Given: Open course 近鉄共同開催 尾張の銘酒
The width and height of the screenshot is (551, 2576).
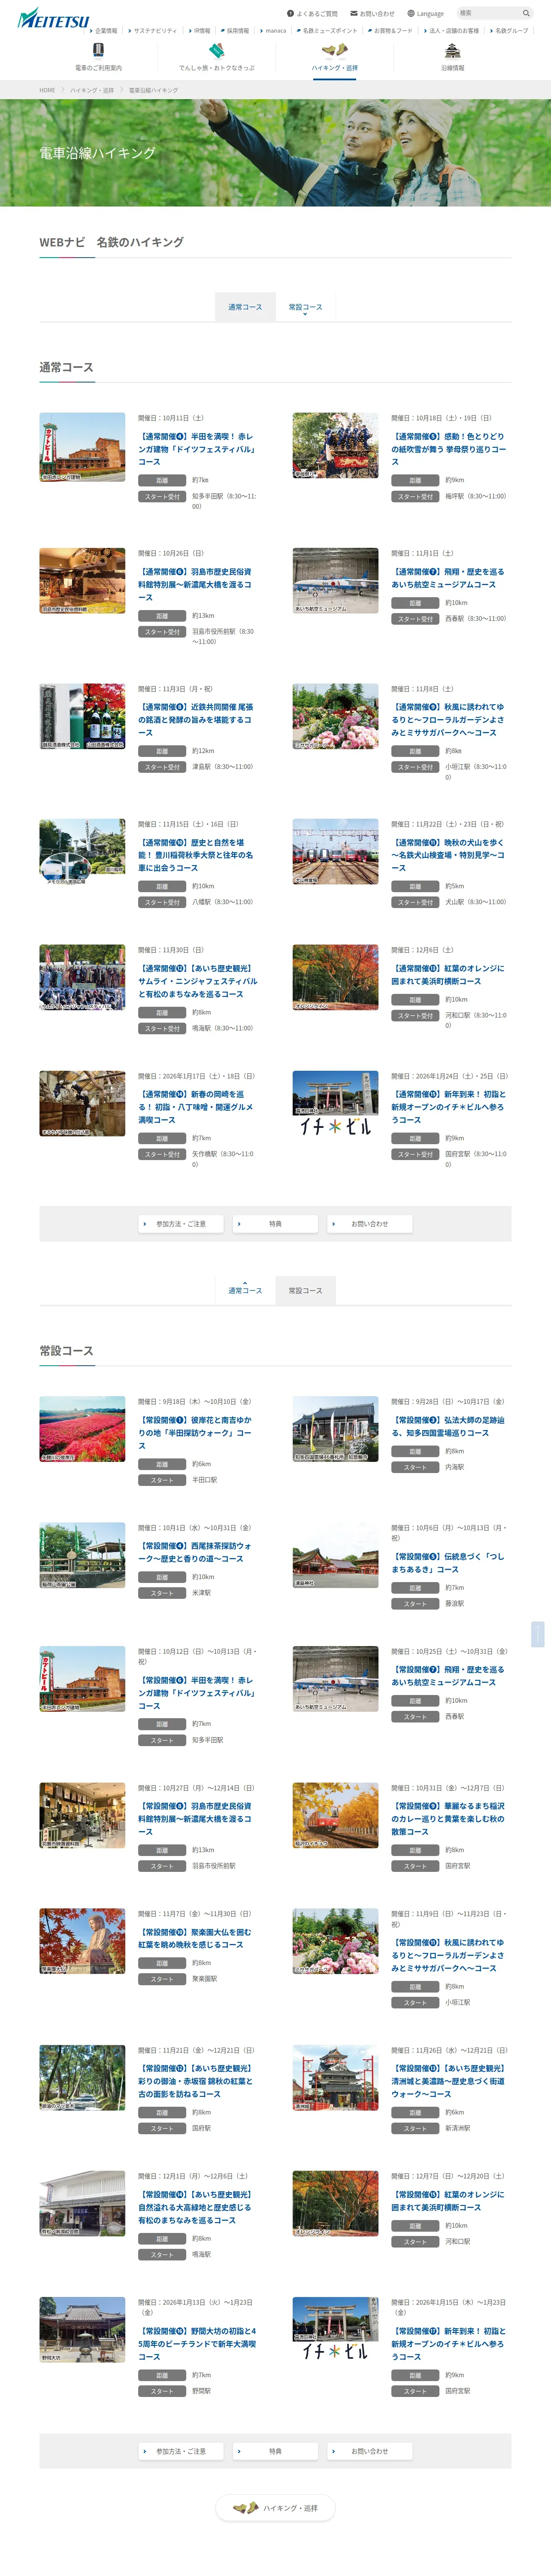Looking at the screenshot, I should (197, 719).
